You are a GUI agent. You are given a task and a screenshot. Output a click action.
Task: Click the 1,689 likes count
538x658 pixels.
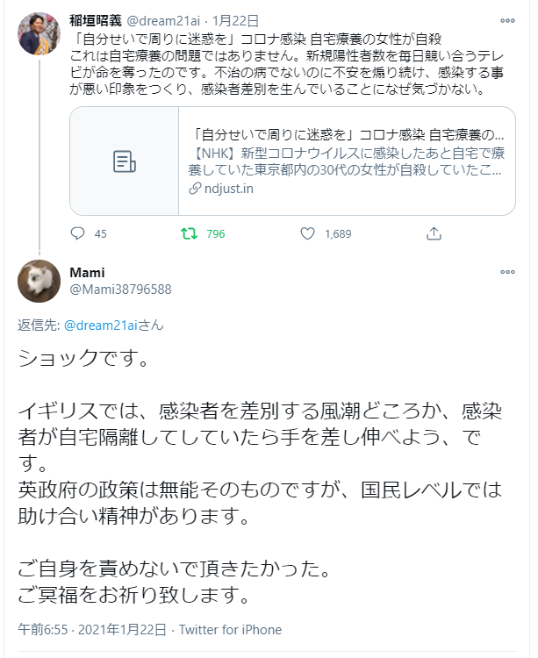[x=338, y=234]
